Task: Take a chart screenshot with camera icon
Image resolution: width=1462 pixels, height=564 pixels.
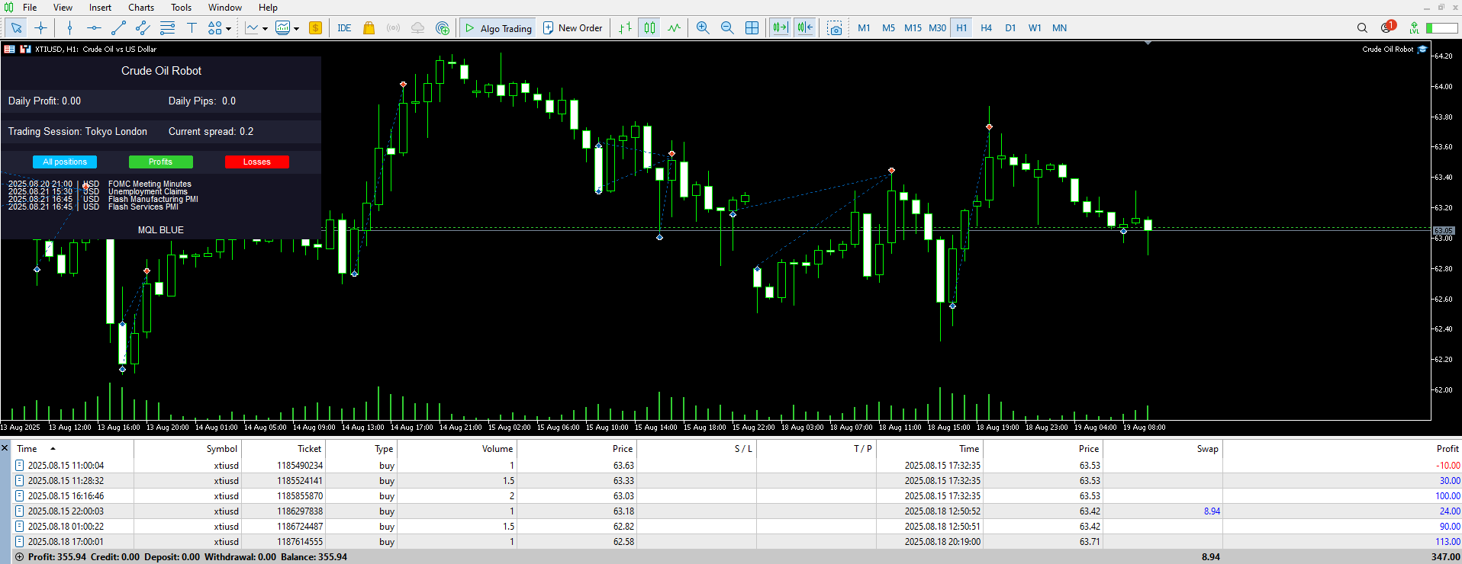Action: (x=835, y=28)
